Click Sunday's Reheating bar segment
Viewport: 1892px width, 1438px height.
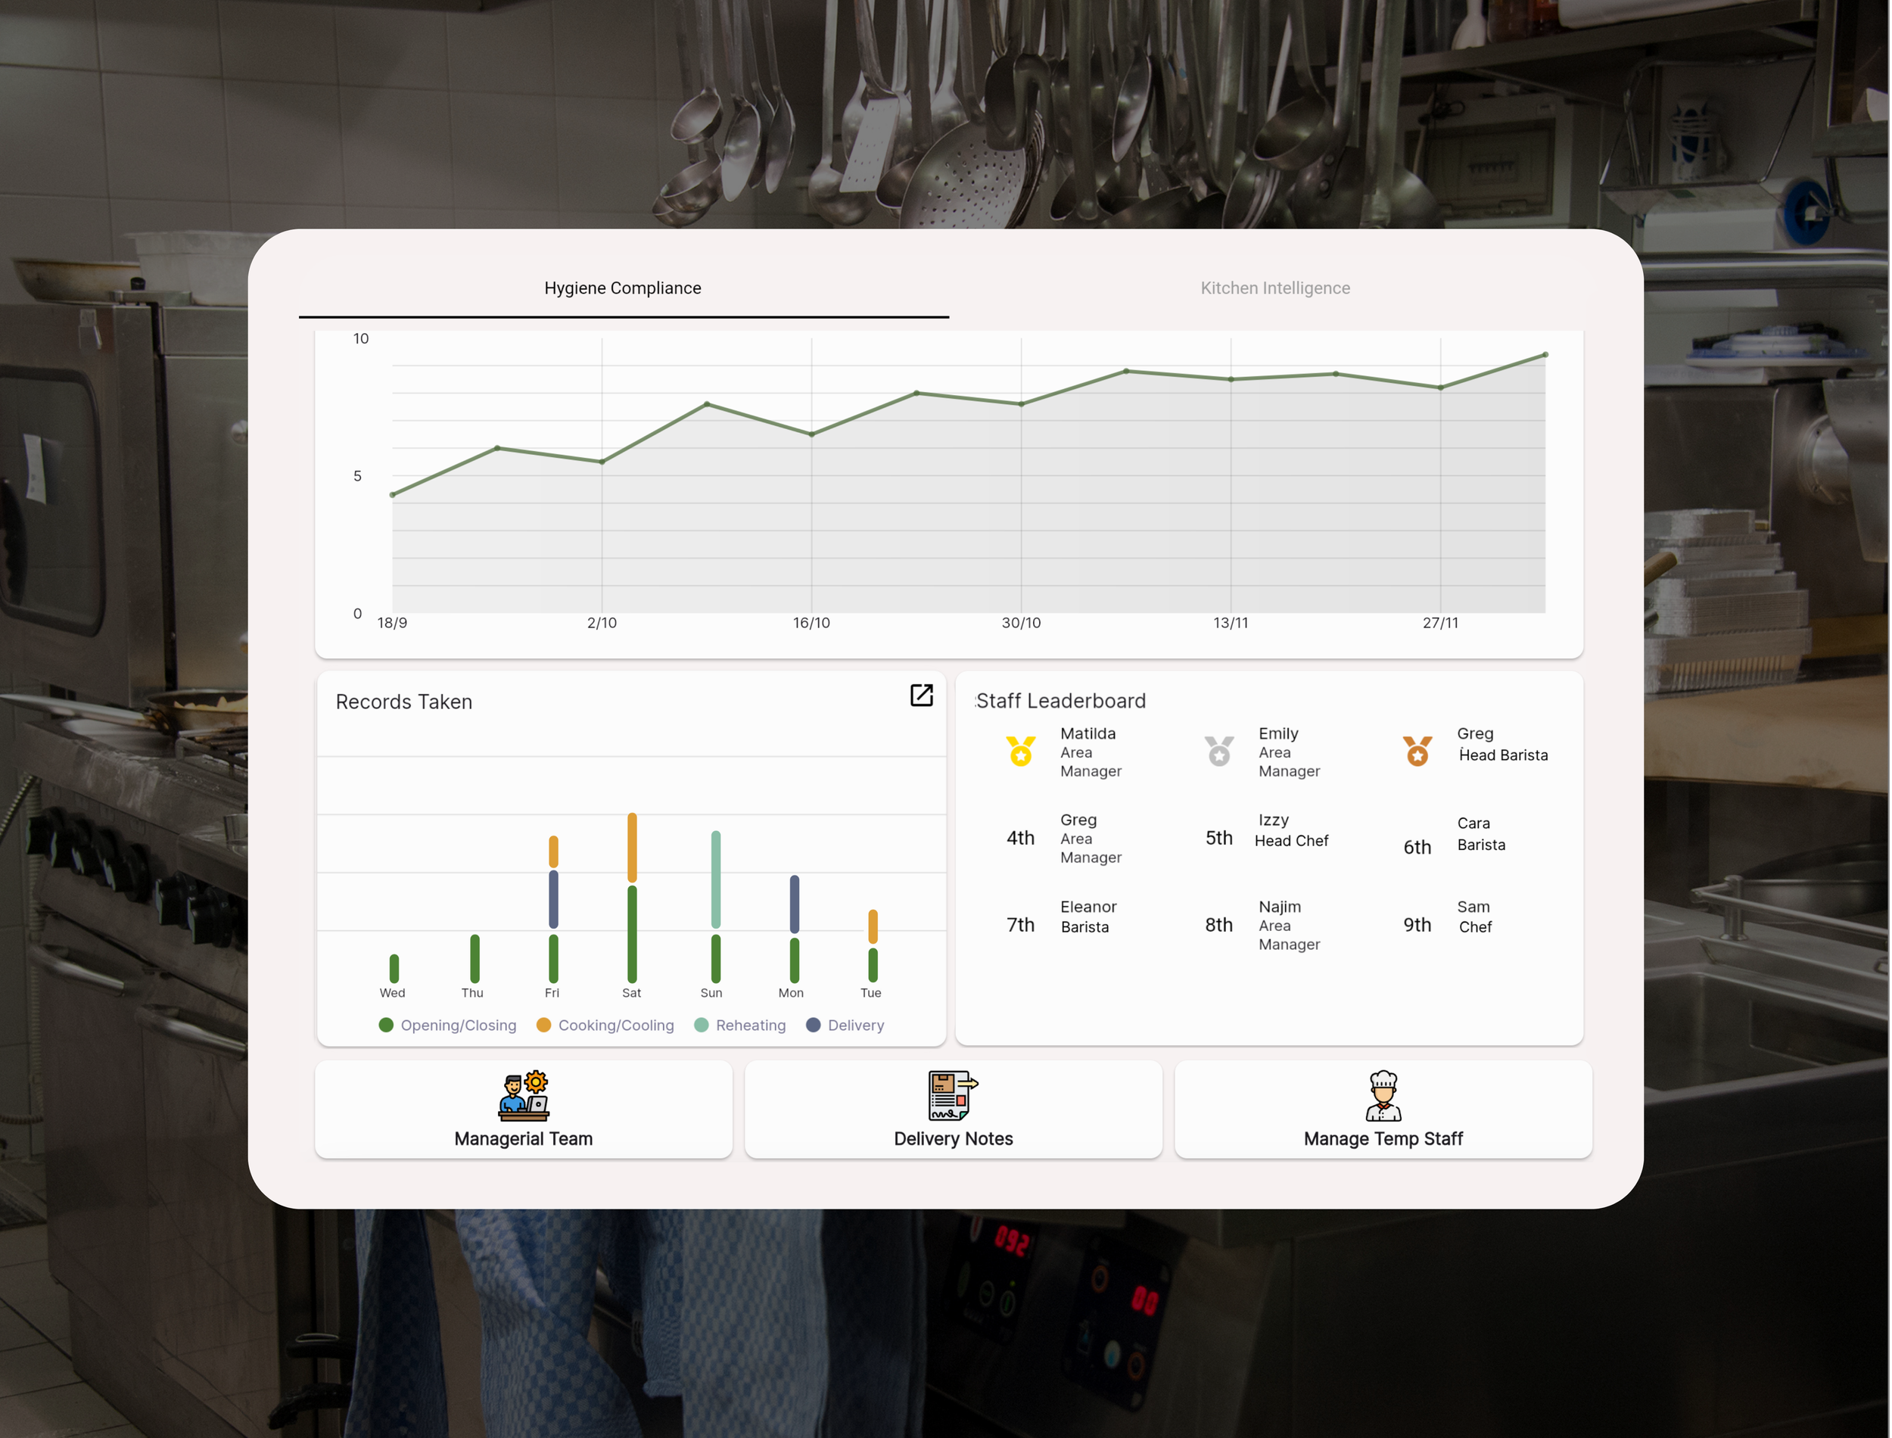click(715, 879)
